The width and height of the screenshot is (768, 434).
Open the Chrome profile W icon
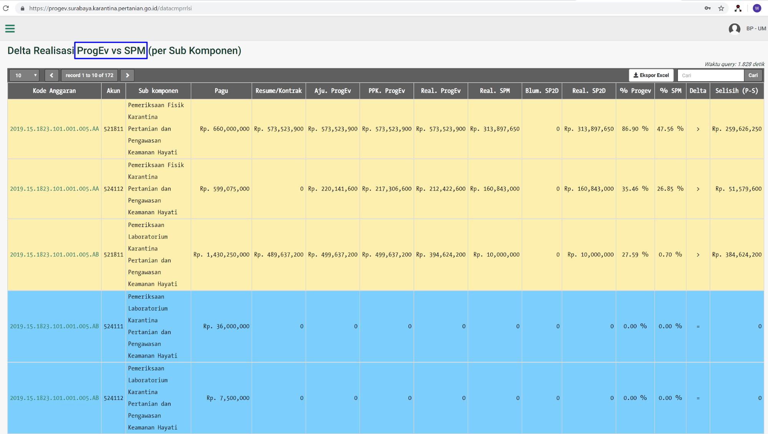[756, 8]
